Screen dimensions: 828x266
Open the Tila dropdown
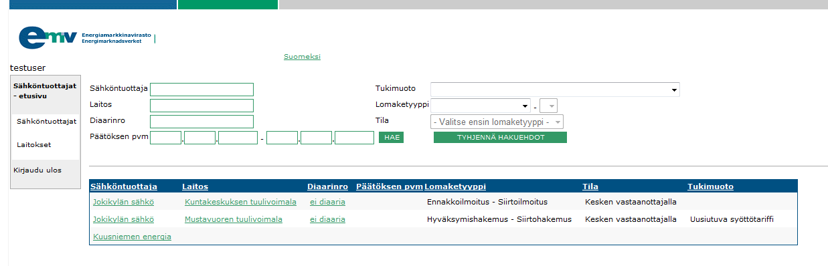(497, 122)
